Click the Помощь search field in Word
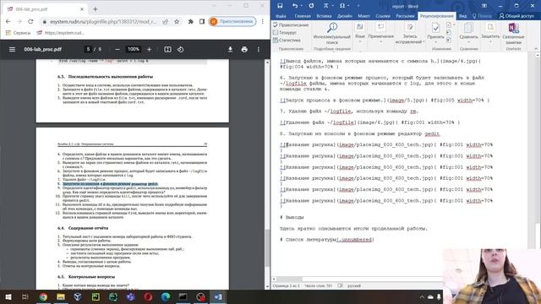 [x=482, y=16]
